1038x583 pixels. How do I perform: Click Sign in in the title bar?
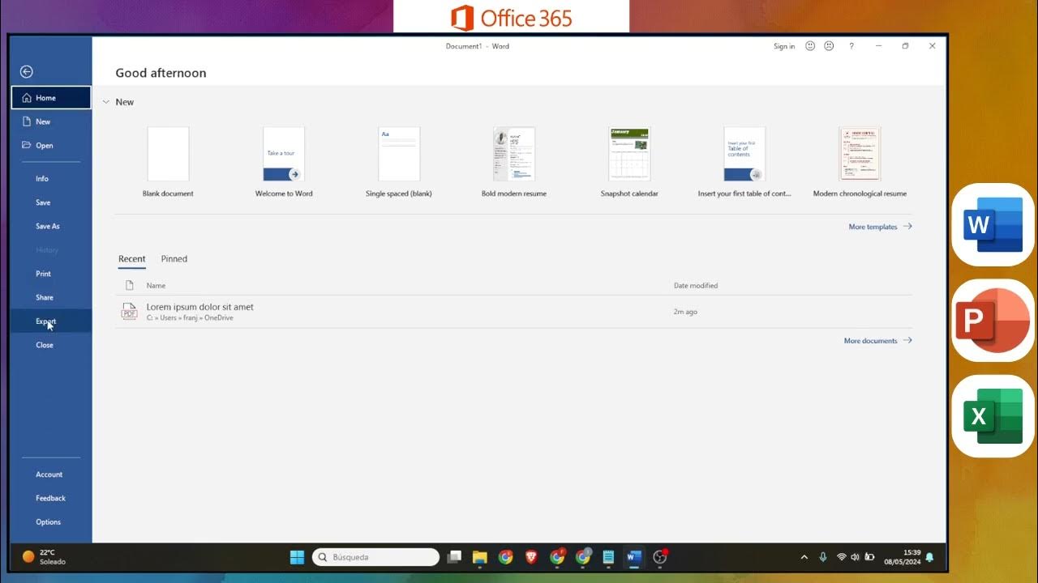click(x=784, y=46)
